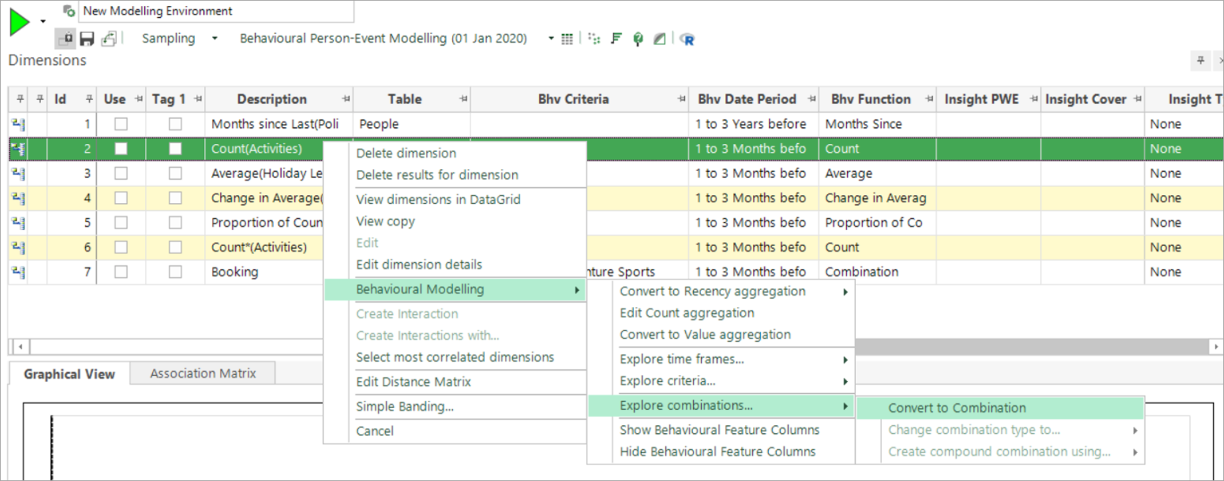Viewport: 1224px width, 481px height.
Task: Switch to the Association Matrix tab
Action: click(203, 374)
